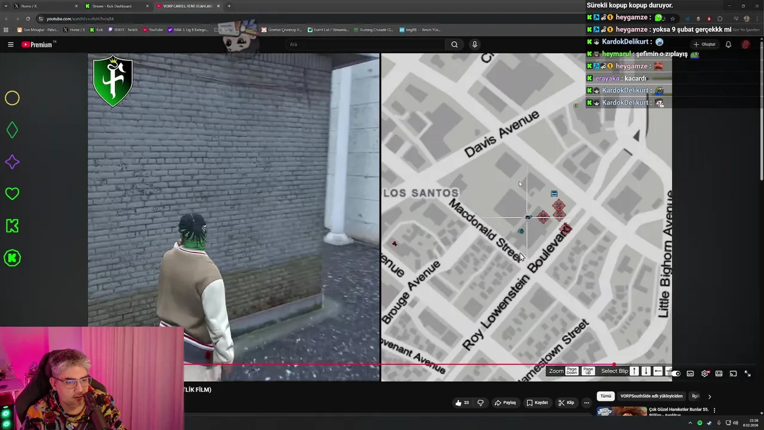Switch to the Home / X tab

(44, 6)
